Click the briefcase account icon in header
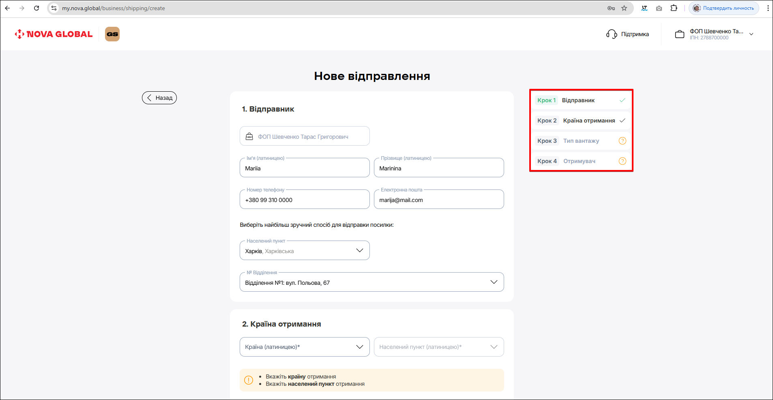Screen dimensions: 773x400 point(679,34)
